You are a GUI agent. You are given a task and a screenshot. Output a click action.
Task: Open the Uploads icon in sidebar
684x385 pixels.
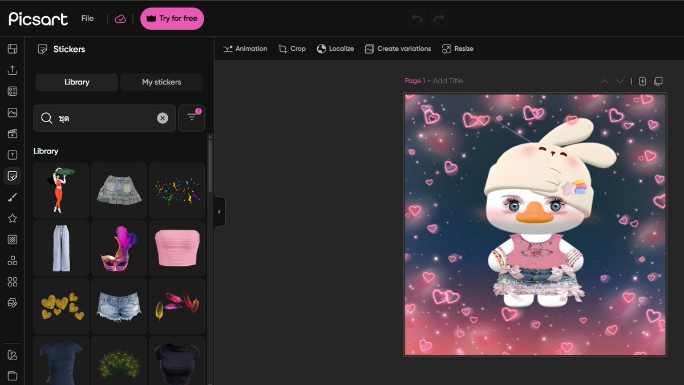point(12,70)
